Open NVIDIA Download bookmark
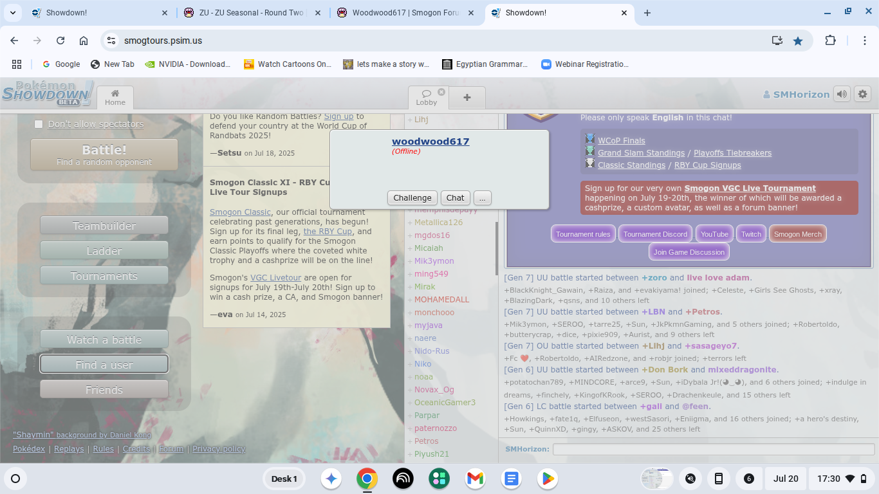Image resolution: width=879 pixels, height=494 pixels. click(x=187, y=64)
